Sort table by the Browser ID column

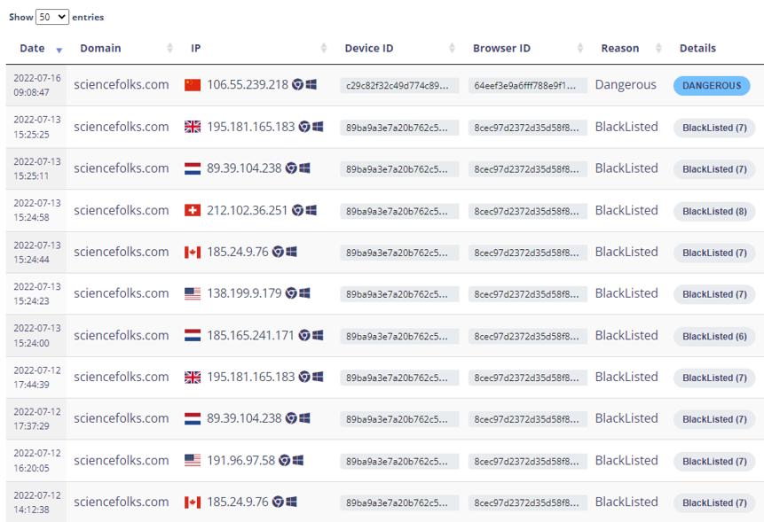tap(501, 48)
